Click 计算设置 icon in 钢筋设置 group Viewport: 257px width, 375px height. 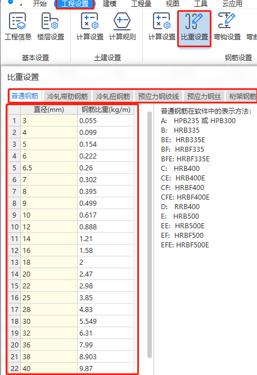(x=162, y=27)
